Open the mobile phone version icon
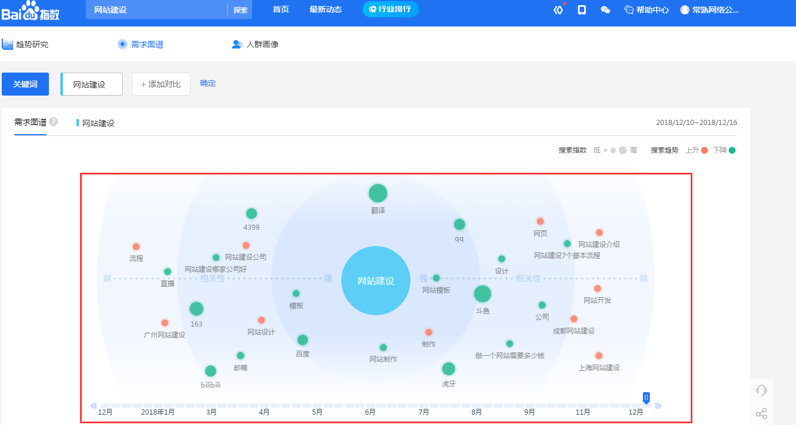This screenshot has width=796, height=425. (x=582, y=10)
